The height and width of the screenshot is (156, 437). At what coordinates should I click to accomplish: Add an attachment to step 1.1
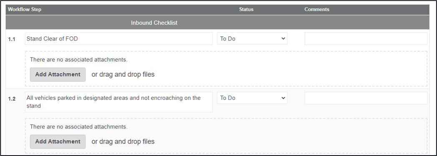58,74
